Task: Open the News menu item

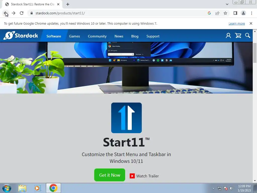Action: pos(119,36)
